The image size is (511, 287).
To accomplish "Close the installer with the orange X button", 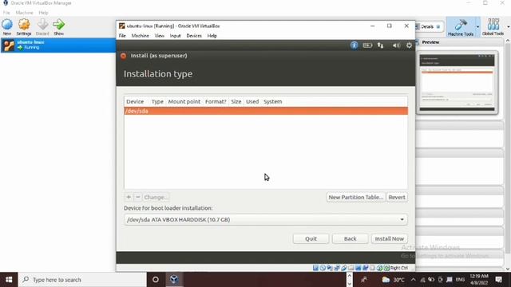I will tap(123, 56).
